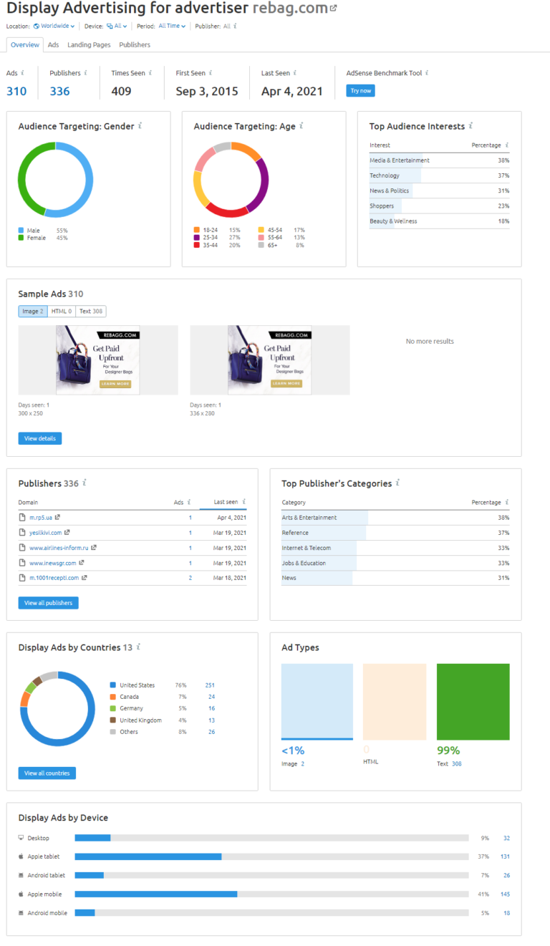Click the Apple tablet device icon
This screenshot has height=946, width=550.
(x=21, y=856)
